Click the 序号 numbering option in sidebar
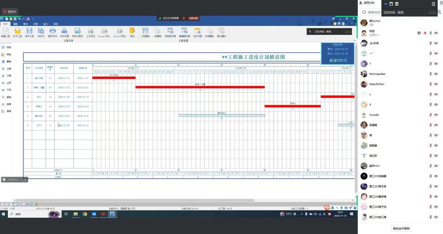This screenshot has height=234, width=443. pyautogui.click(x=7, y=111)
